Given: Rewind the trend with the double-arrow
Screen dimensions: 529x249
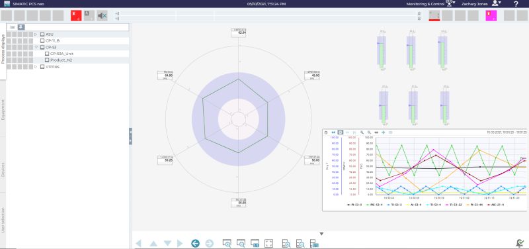Looking at the screenshot, I should click(333, 132).
